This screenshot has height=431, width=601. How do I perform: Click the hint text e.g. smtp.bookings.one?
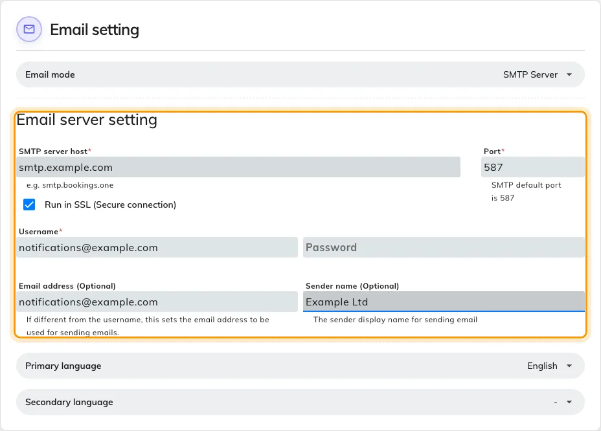click(70, 185)
